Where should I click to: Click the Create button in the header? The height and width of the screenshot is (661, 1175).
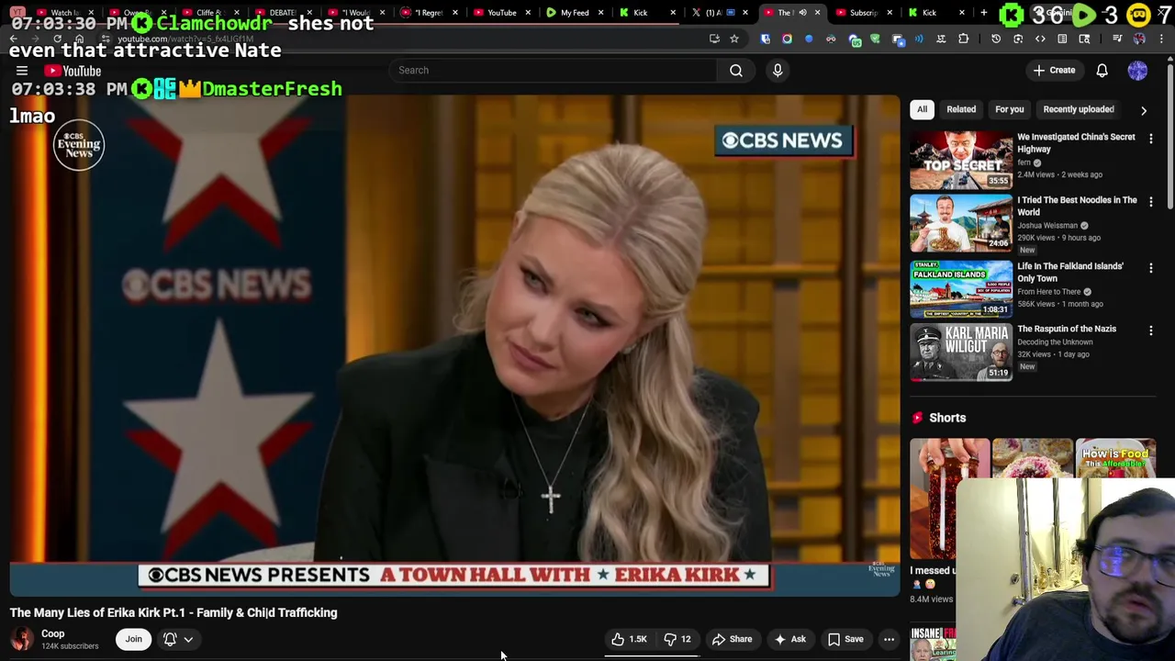(1054, 71)
